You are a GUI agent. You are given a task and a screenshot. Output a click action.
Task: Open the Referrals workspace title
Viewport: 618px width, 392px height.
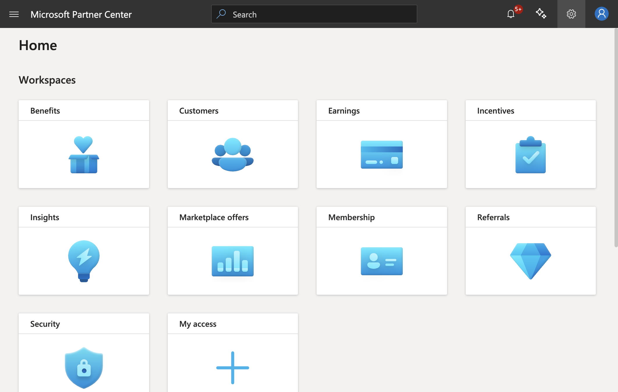[x=493, y=217]
